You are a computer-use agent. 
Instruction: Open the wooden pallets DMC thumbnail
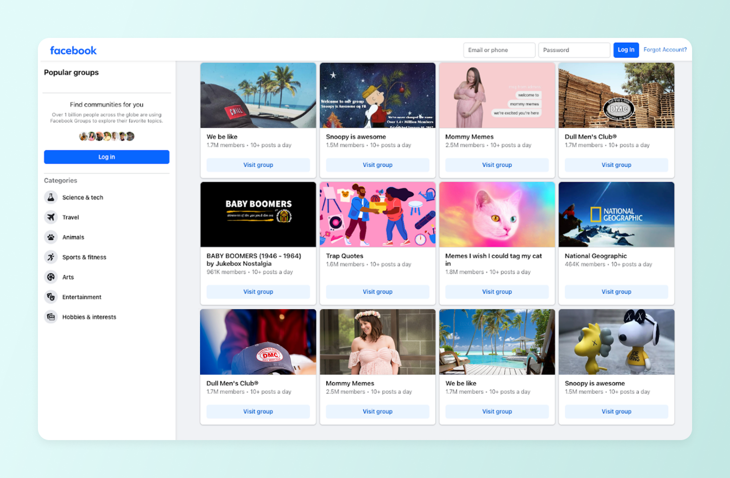(x=617, y=95)
